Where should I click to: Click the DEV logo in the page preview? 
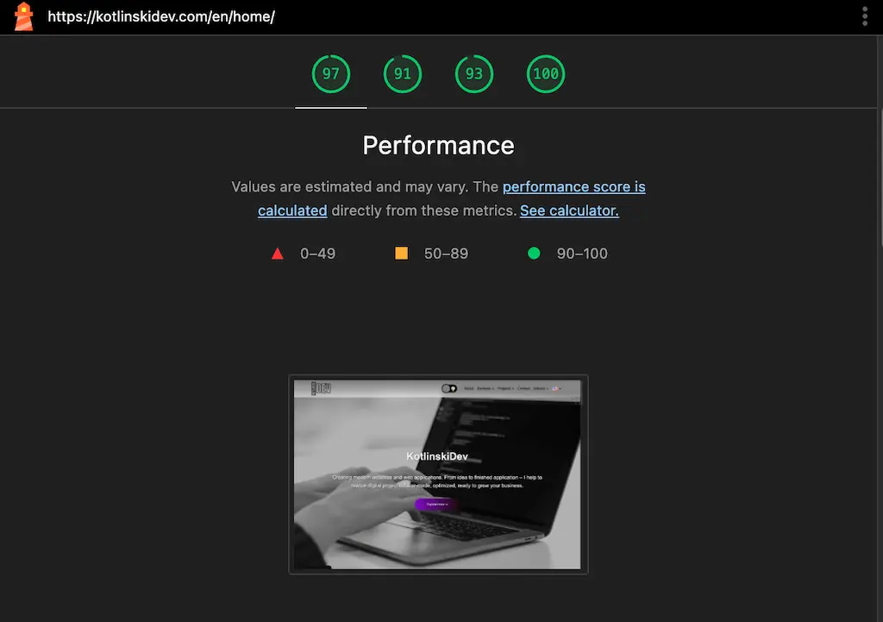point(321,388)
